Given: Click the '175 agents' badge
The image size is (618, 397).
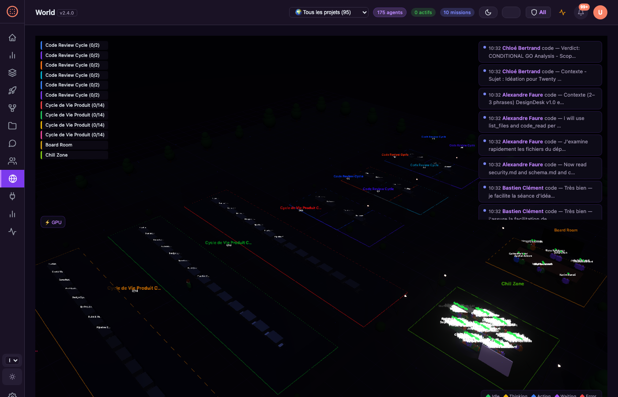Looking at the screenshot, I should pyautogui.click(x=390, y=12).
